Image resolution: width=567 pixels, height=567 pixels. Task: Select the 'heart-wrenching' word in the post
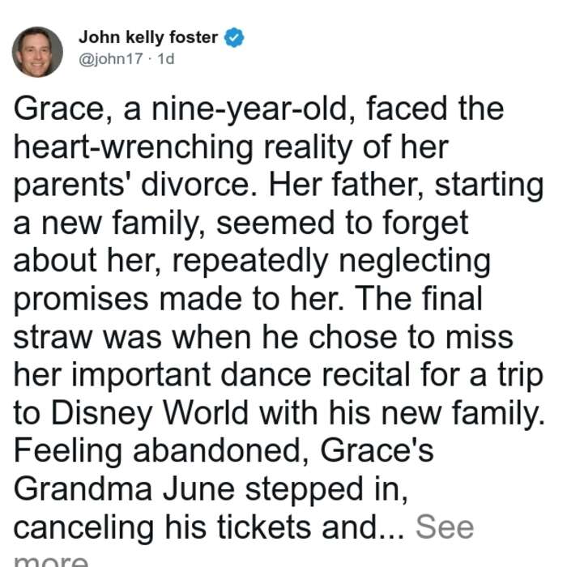tap(134, 147)
